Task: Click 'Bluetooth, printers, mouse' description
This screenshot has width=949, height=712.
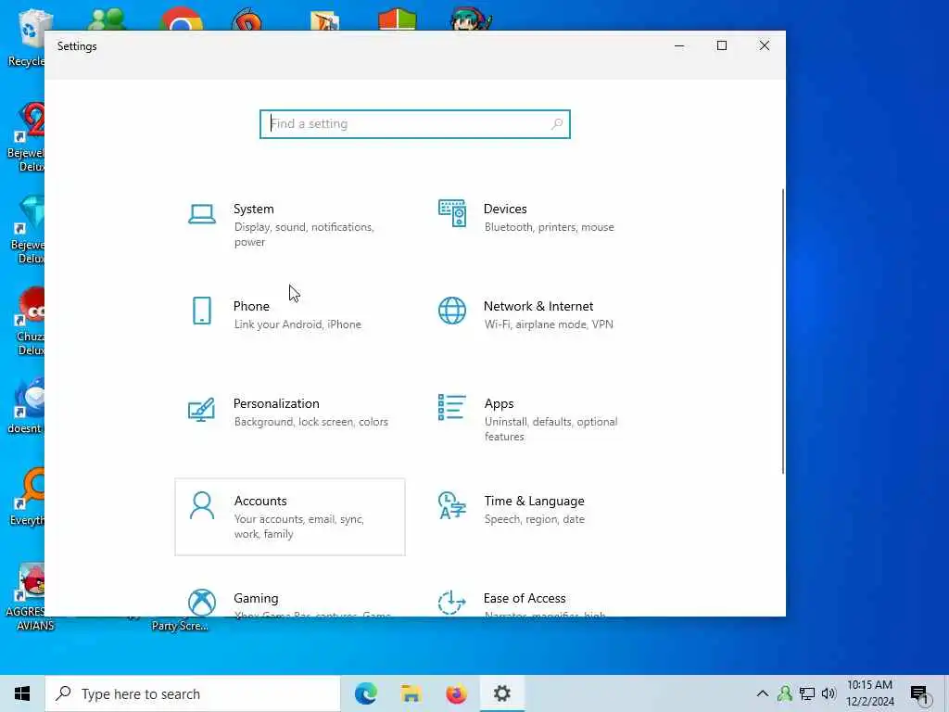Action: coord(549,227)
